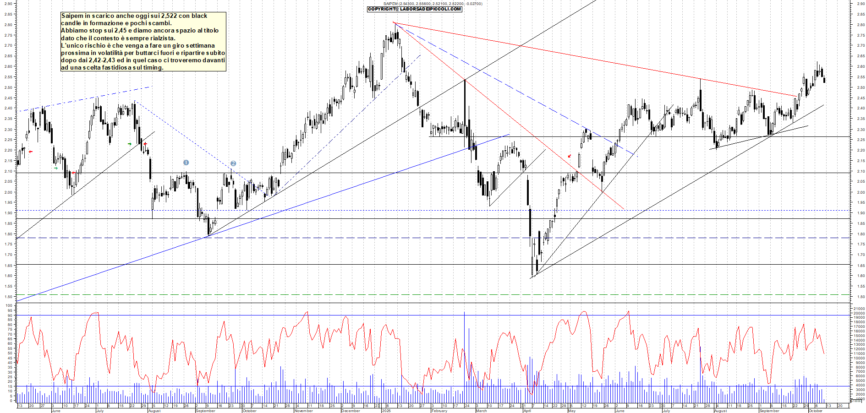Select the November label on the time axis

pyautogui.click(x=303, y=411)
